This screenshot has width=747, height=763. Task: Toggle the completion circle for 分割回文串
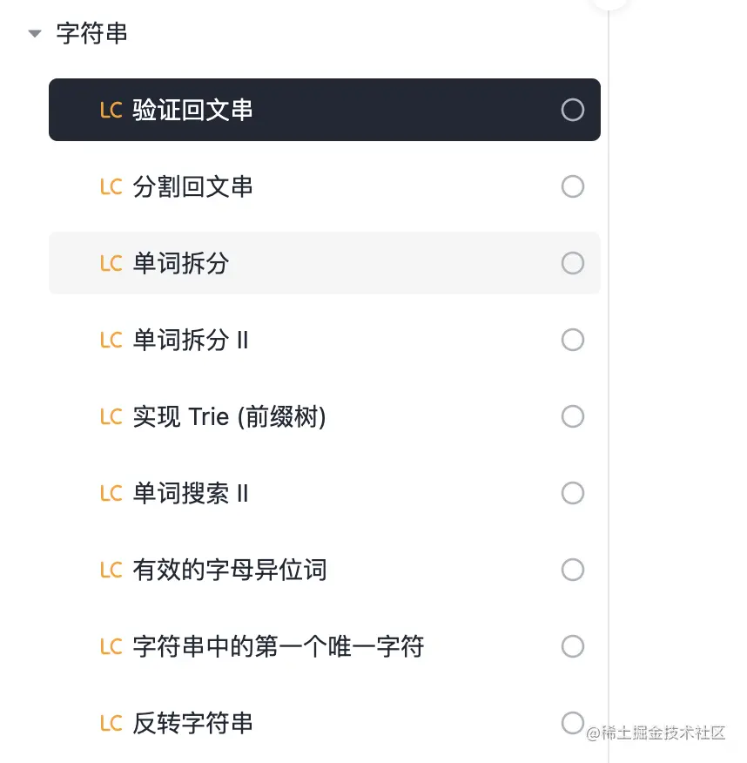(x=573, y=186)
